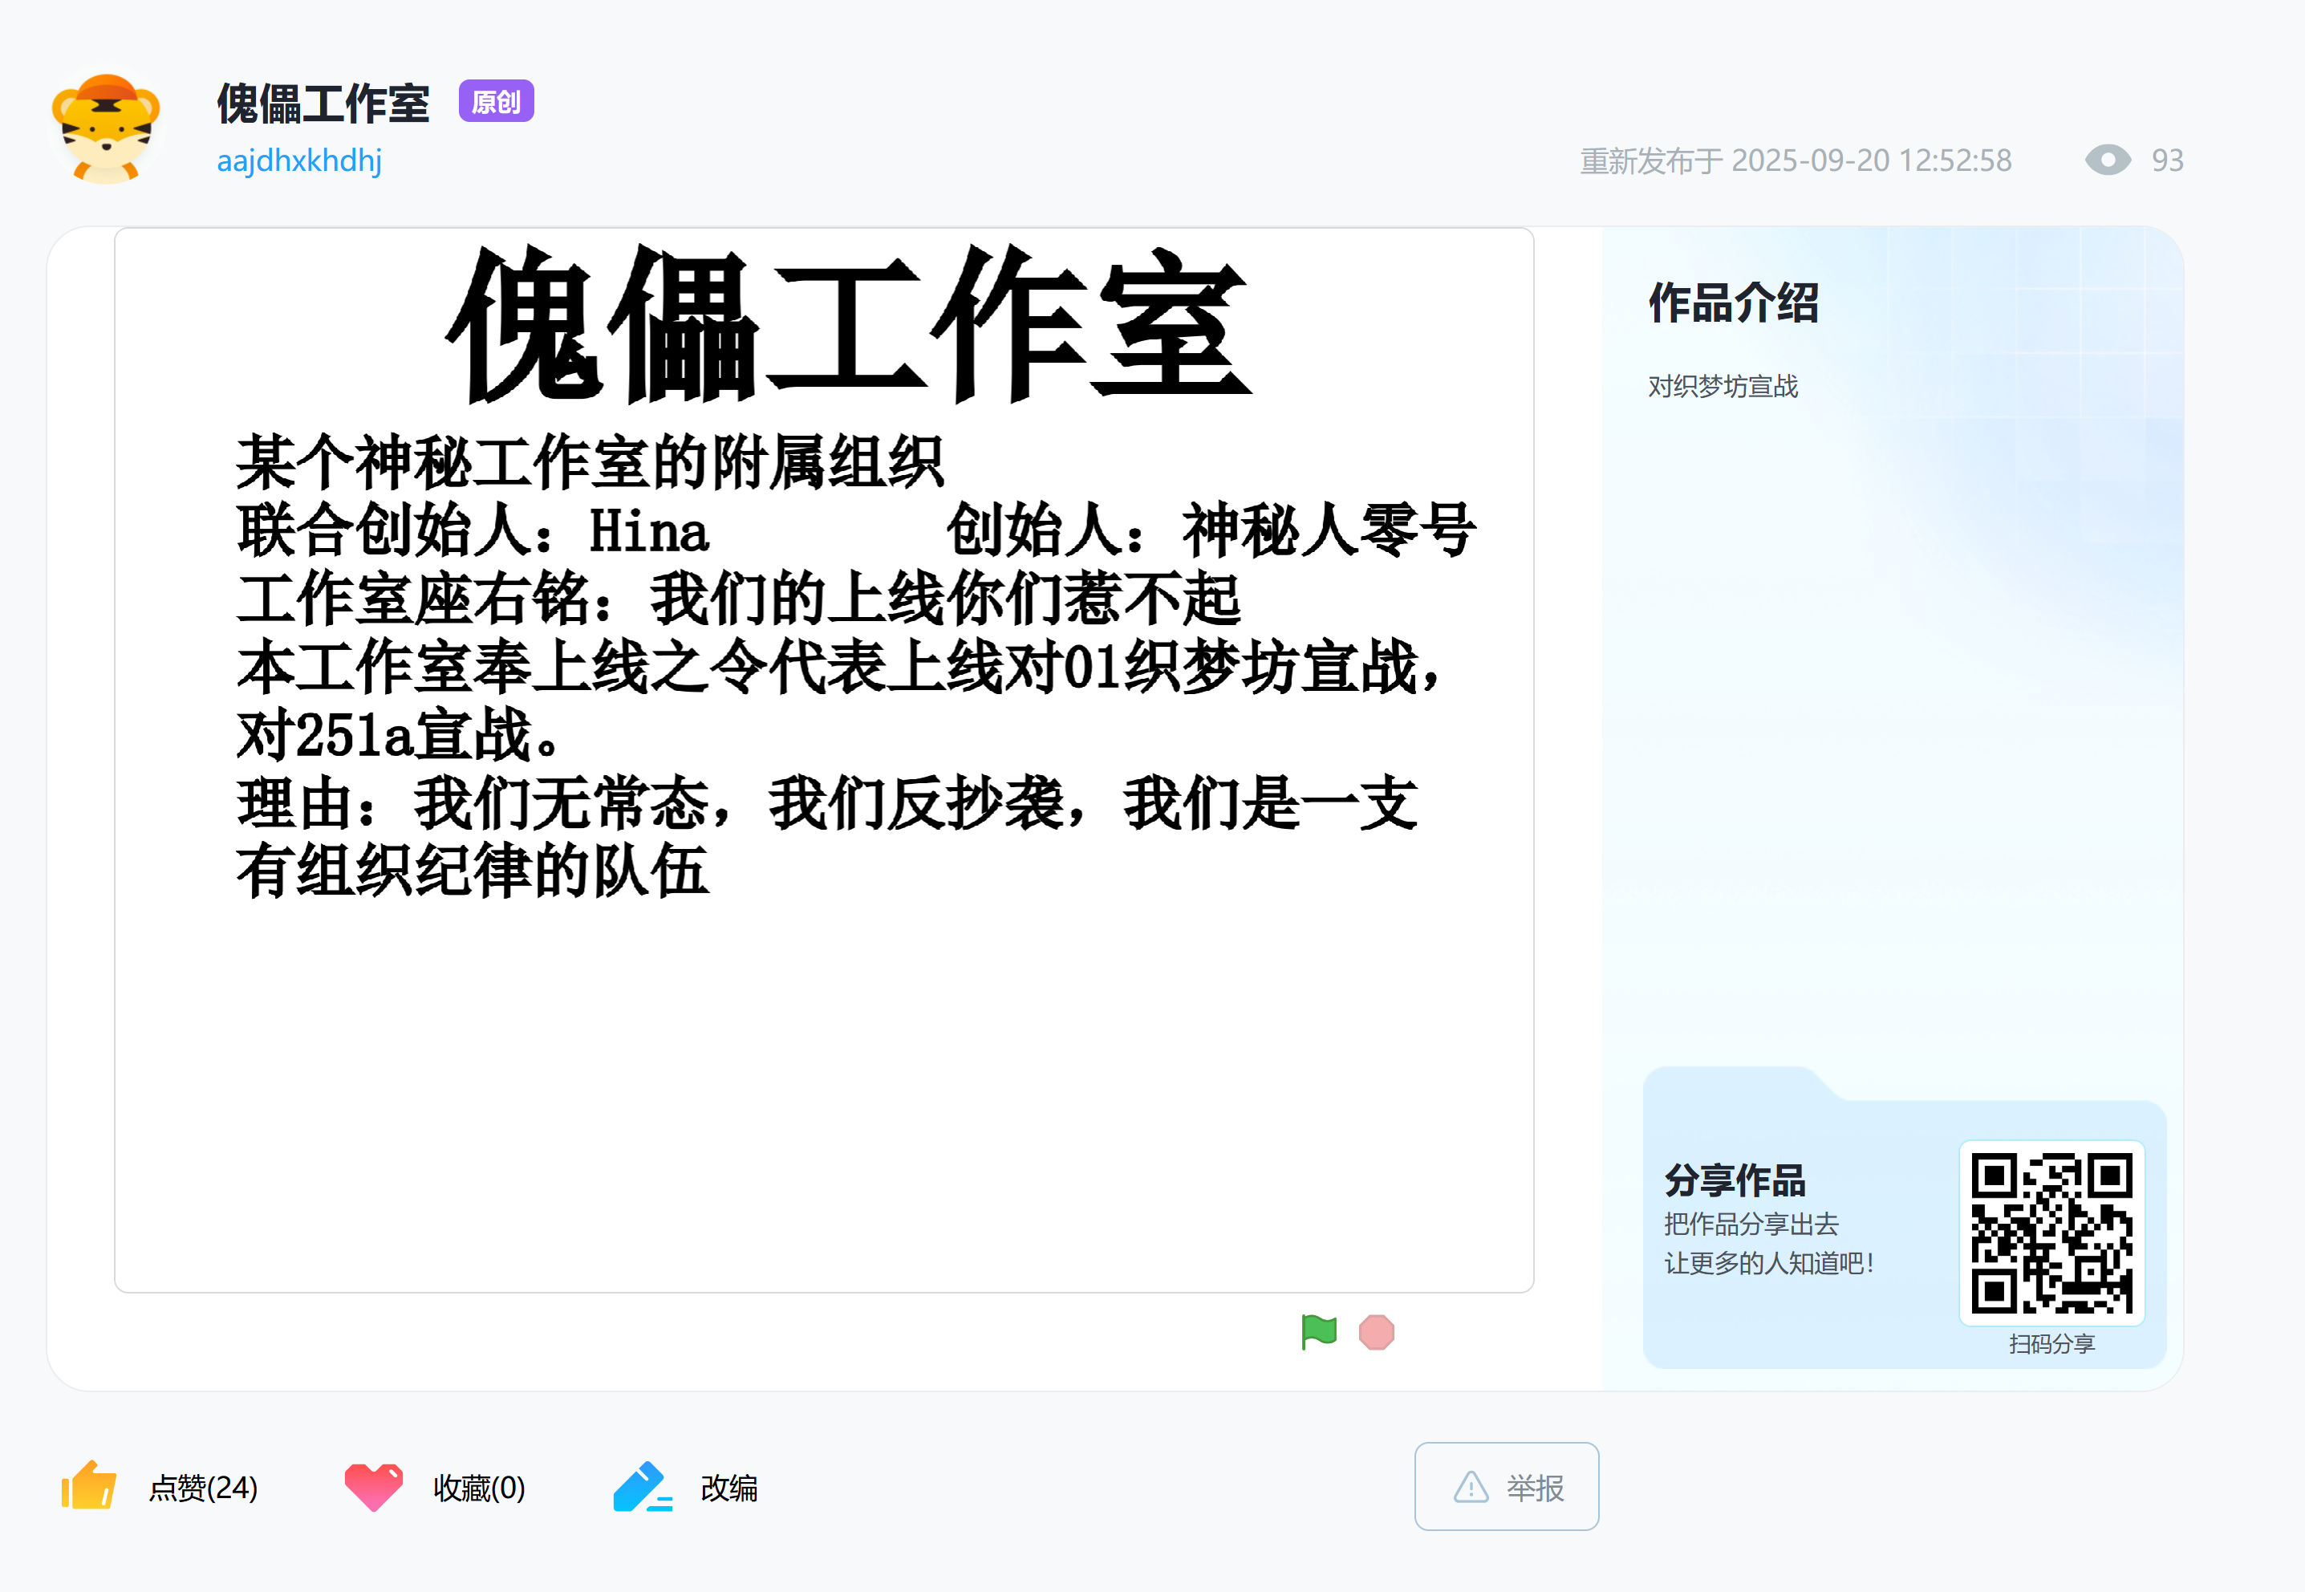
Task: Click the share QR code image
Action: tap(2051, 1233)
